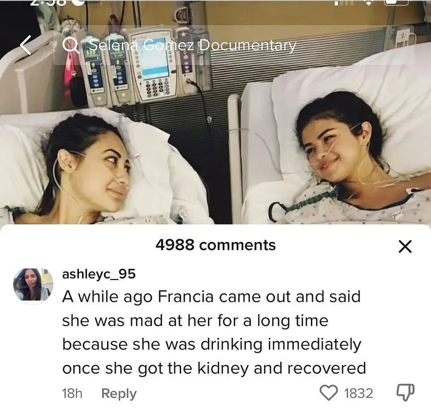Tap the cellular signal bars icon

(x=344, y=2)
